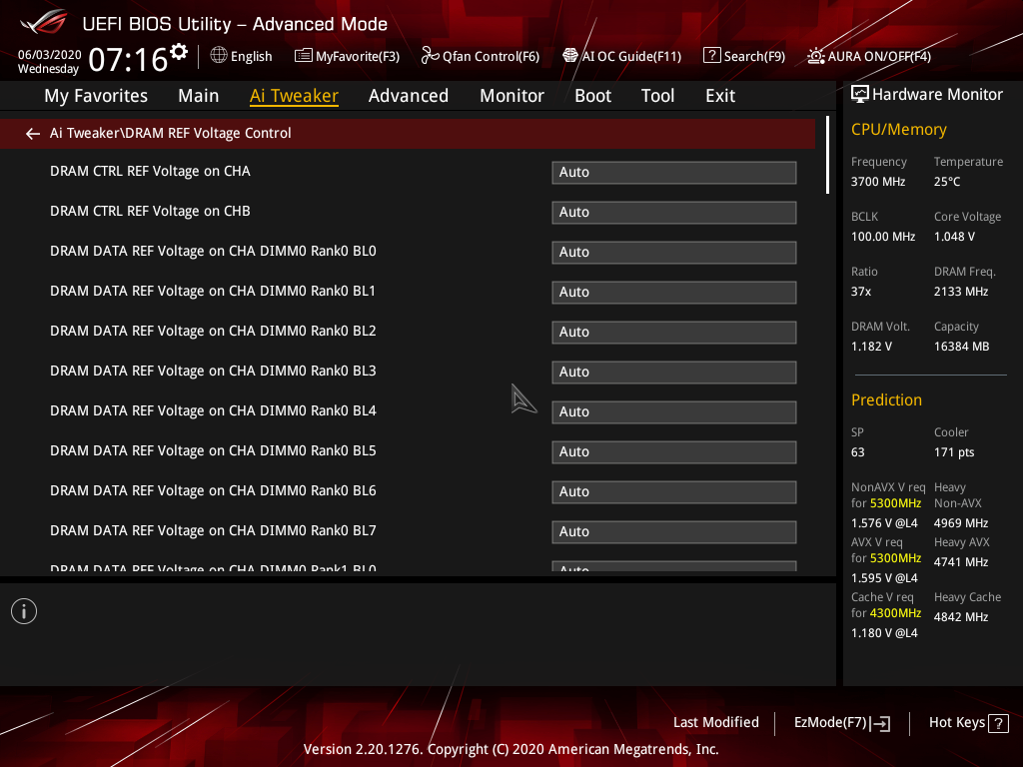
Task: Open the AI OC Guide
Action: 621,56
